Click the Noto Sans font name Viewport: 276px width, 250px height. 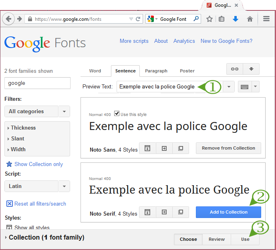[103, 150]
